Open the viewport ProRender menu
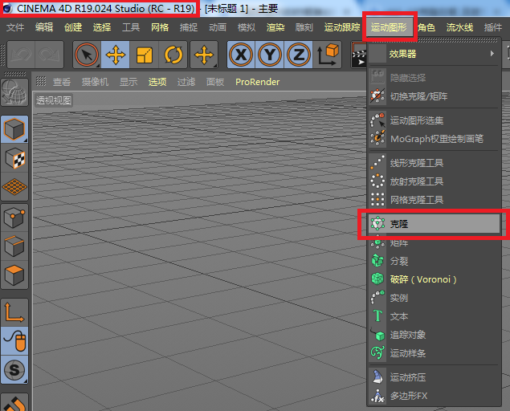This screenshot has width=510, height=411. tap(257, 82)
